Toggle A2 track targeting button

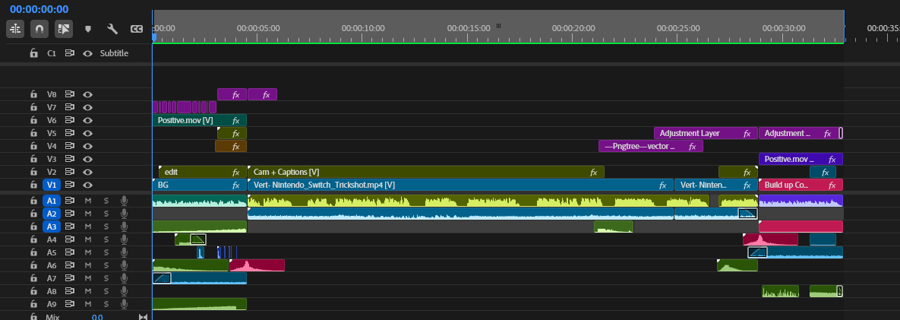[52, 214]
